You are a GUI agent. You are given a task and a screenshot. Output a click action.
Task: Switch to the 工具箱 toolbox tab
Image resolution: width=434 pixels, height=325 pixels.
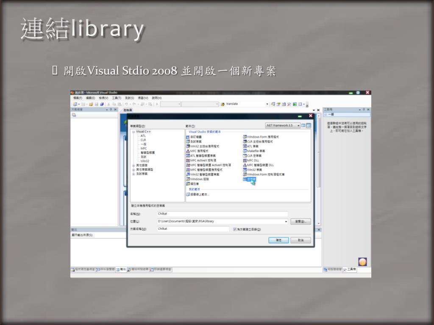point(350,270)
